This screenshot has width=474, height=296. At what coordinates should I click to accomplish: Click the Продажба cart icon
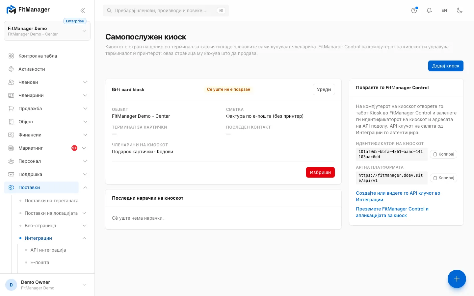click(x=11, y=109)
